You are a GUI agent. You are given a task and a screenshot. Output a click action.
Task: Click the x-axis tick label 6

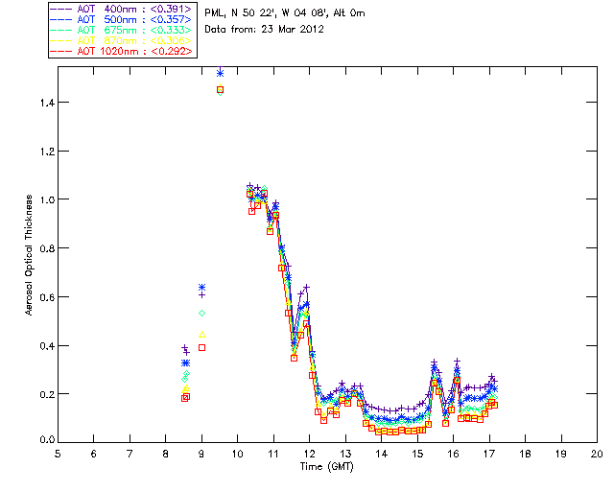click(94, 454)
